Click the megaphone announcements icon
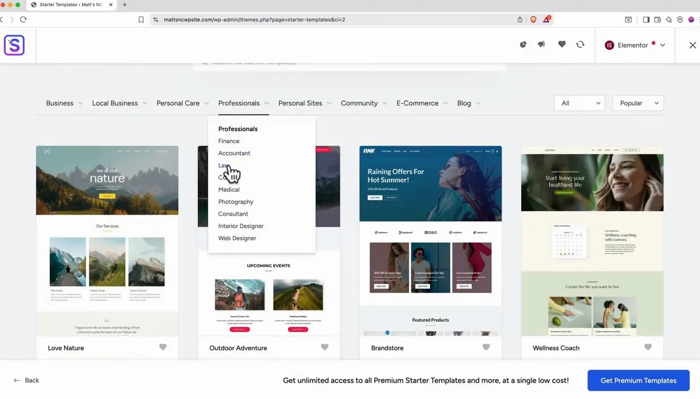 coord(541,44)
